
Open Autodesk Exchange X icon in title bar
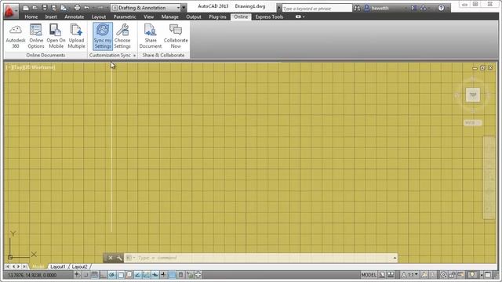point(414,8)
